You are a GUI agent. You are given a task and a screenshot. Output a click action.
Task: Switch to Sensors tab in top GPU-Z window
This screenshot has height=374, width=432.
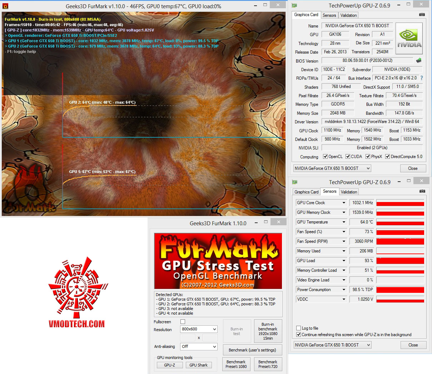point(329,15)
